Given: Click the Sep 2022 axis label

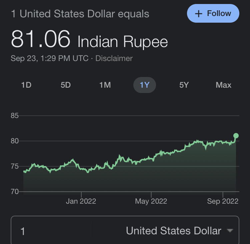Looking at the screenshot, I should [x=223, y=201].
